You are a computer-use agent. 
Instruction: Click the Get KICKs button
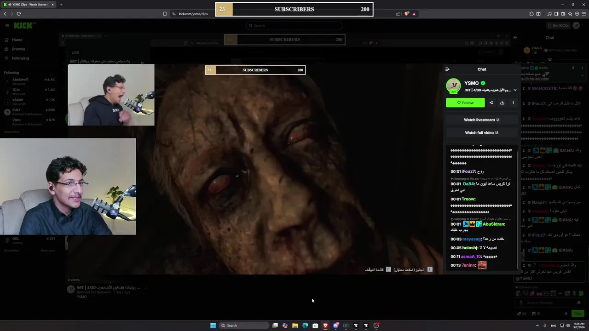(x=558, y=26)
